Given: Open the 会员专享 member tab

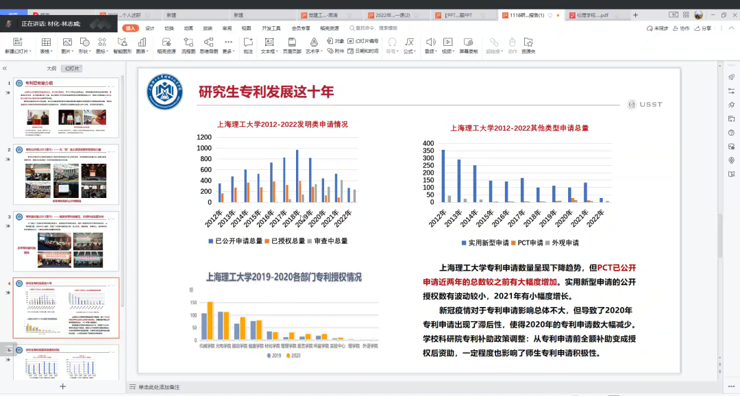Looking at the screenshot, I should point(301,28).
